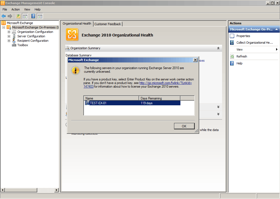Click the Recipient Configuration tree icon
The image size is (280, 199).
tap(14, 41)
